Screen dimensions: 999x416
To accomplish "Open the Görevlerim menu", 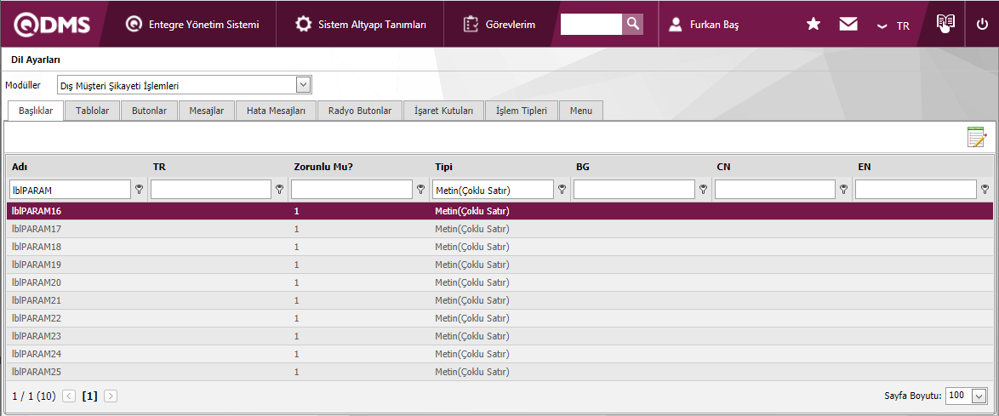I will [x=500, y=25].
